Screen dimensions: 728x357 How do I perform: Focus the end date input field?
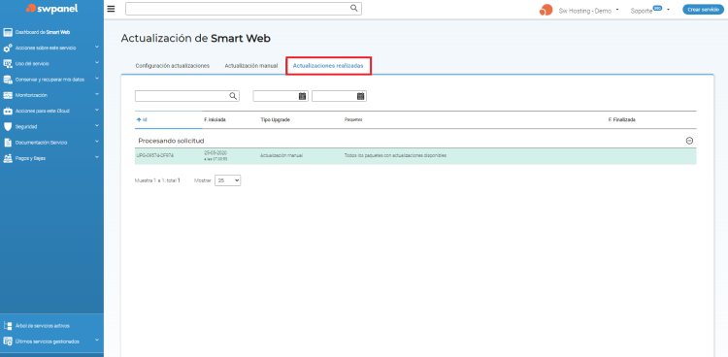[x=340, y=96]
